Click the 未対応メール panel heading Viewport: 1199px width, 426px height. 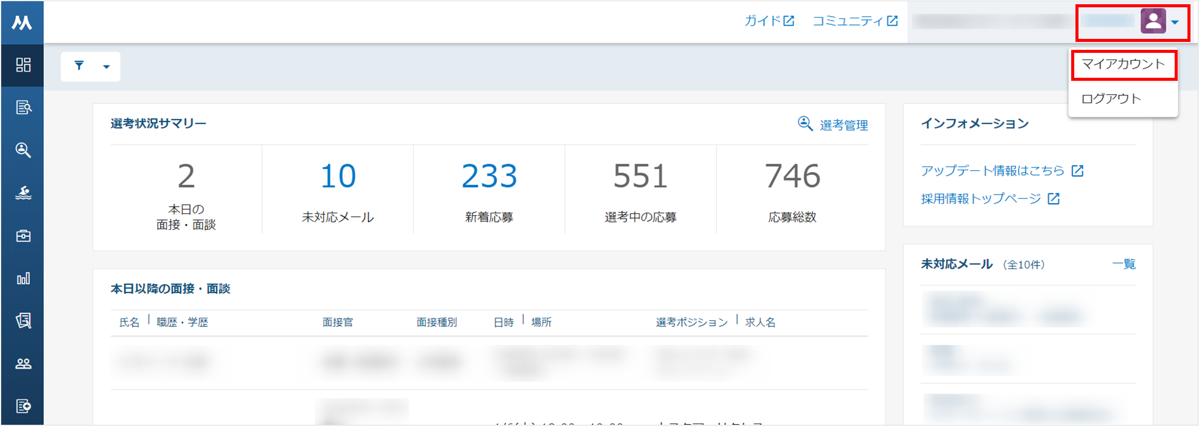(957, 264)
